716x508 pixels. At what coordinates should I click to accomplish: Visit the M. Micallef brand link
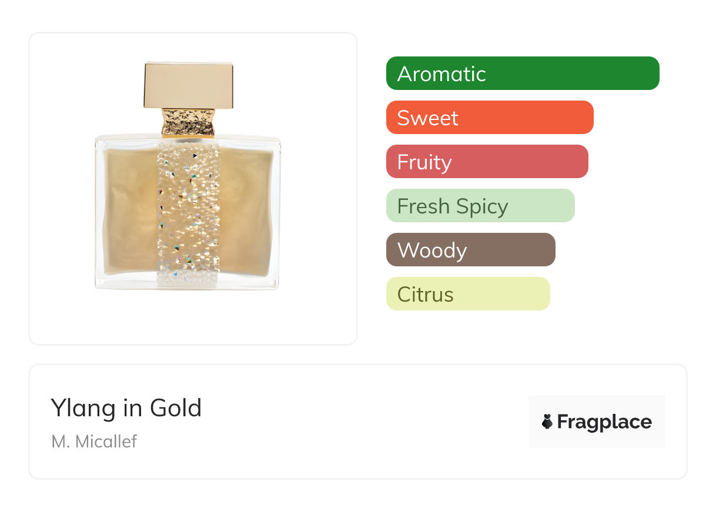pyautogui.click(x=94, y=441)
